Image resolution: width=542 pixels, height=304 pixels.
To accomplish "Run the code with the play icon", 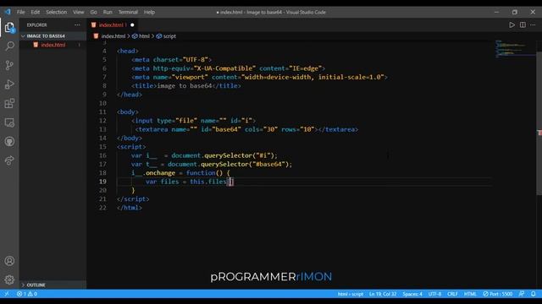I will [512, 24].
